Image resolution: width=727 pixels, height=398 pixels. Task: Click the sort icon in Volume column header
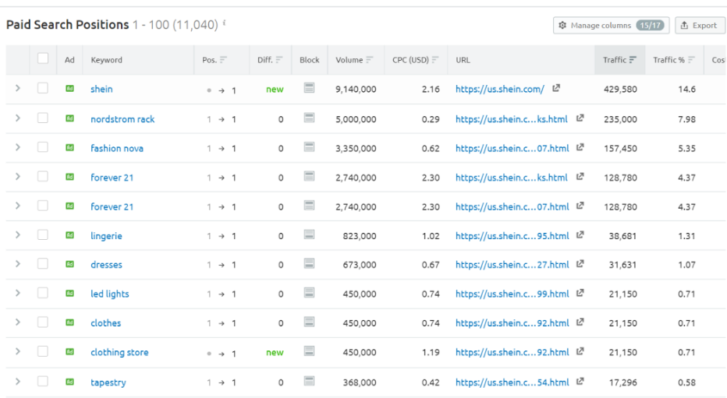[x=370, y=60]
